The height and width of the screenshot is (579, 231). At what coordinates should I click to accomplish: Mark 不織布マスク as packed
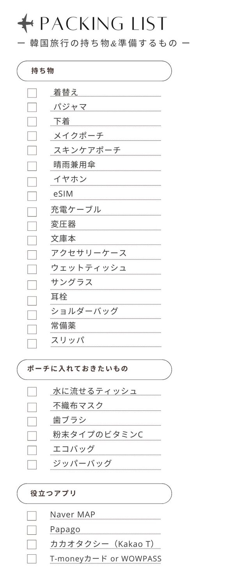tap(32, 407)
